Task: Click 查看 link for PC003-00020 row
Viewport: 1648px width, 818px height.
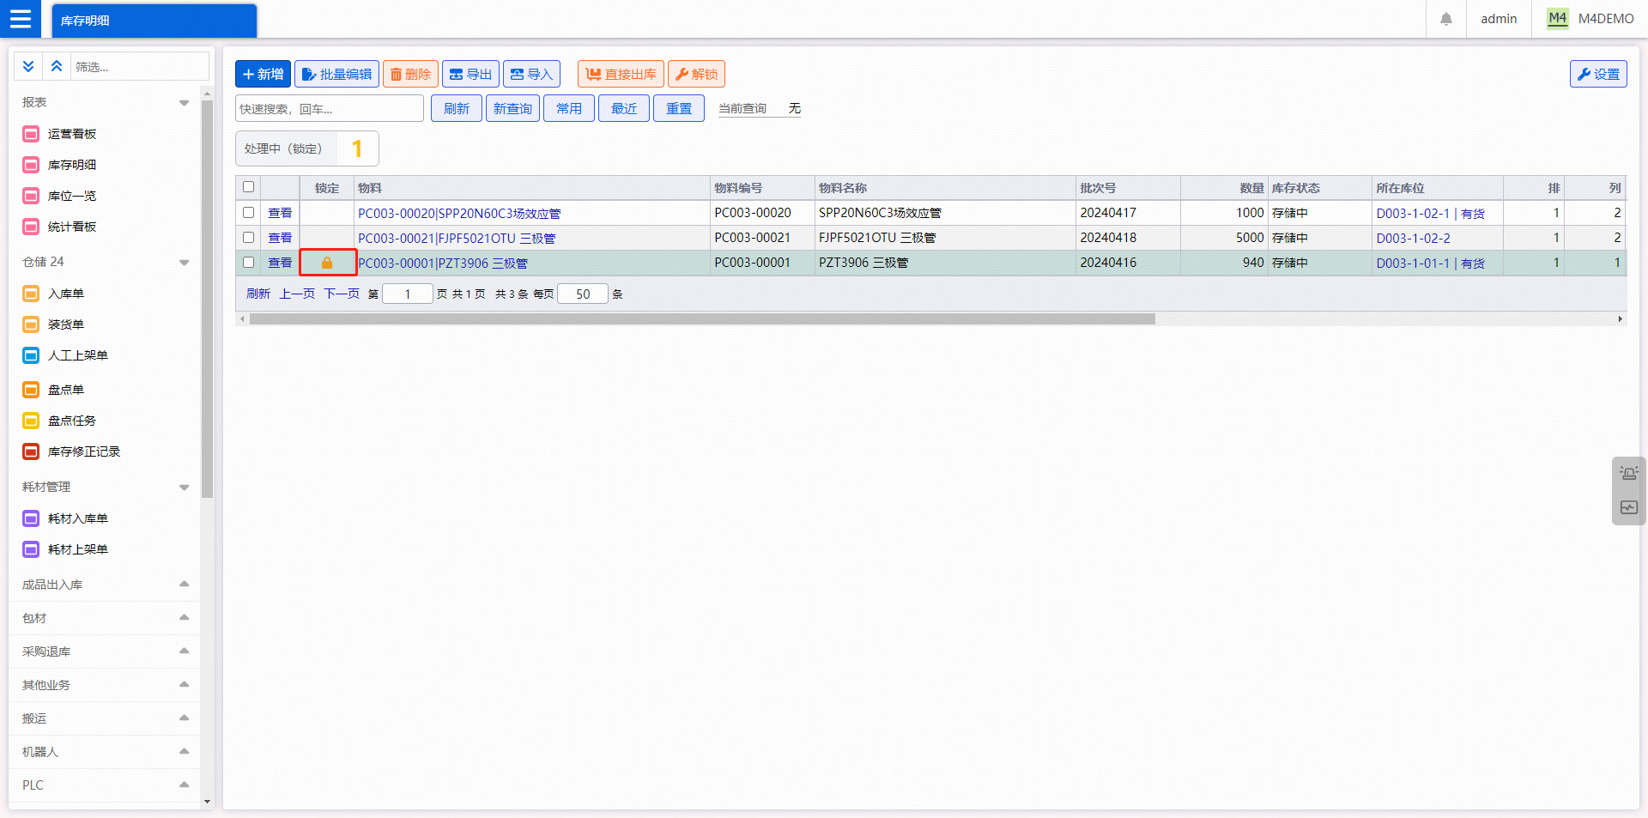Action: pos(280,213)
